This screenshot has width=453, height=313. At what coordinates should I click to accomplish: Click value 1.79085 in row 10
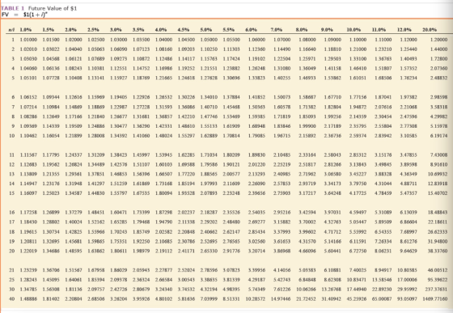click(256, 136)
